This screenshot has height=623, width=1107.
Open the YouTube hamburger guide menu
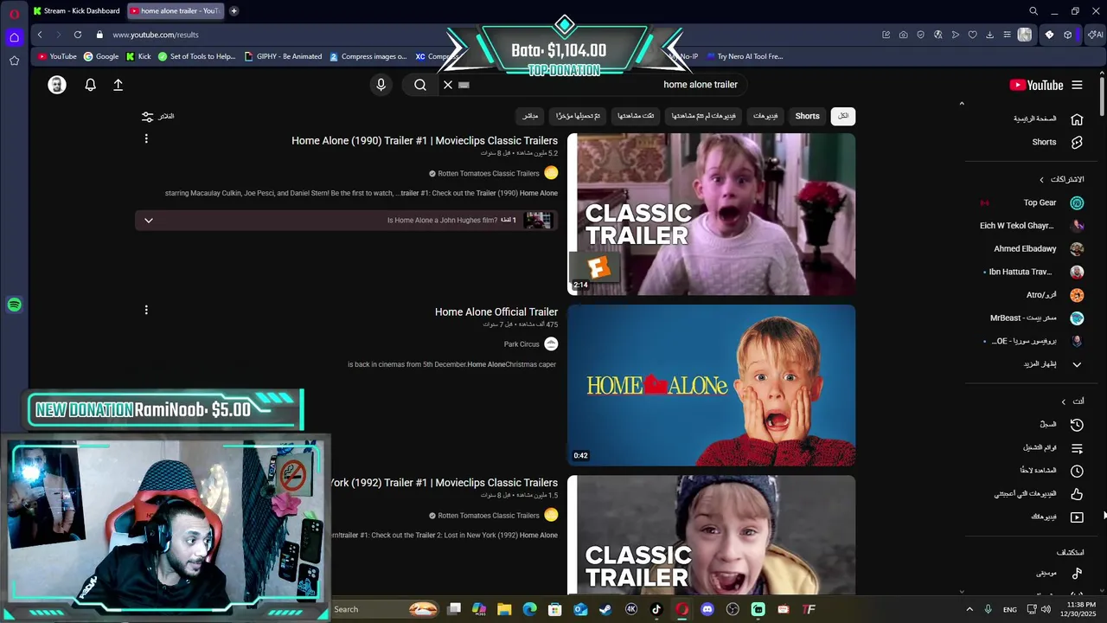tap(1077, 85)
